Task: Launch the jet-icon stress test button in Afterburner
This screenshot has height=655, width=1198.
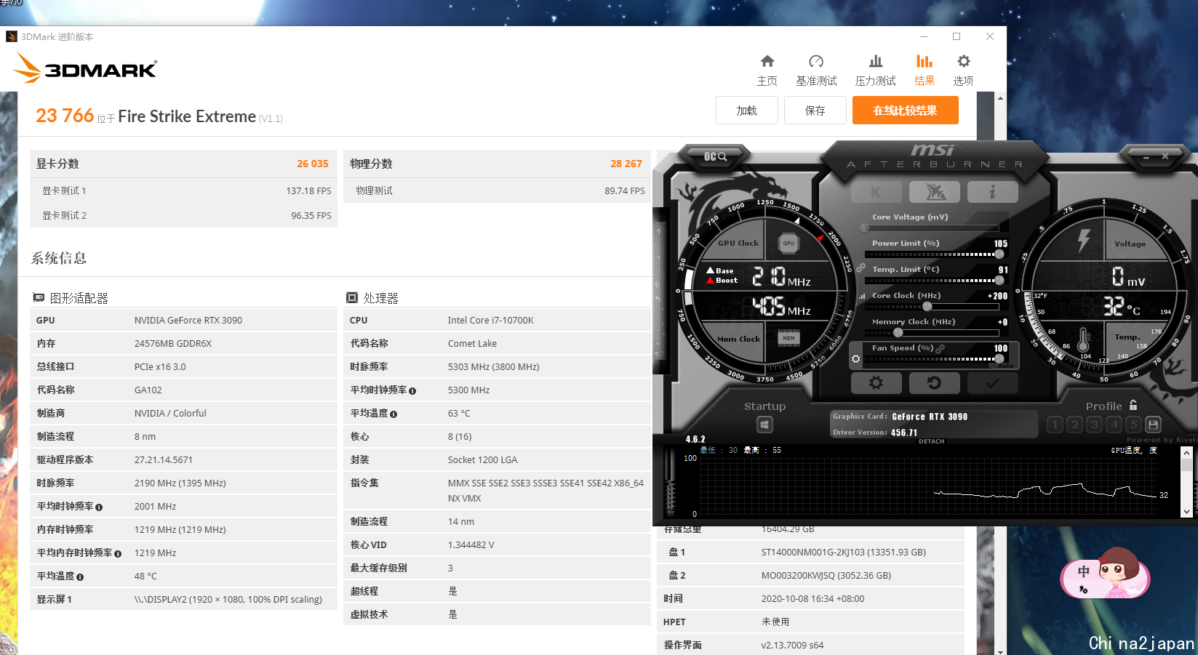Action: 935,192
